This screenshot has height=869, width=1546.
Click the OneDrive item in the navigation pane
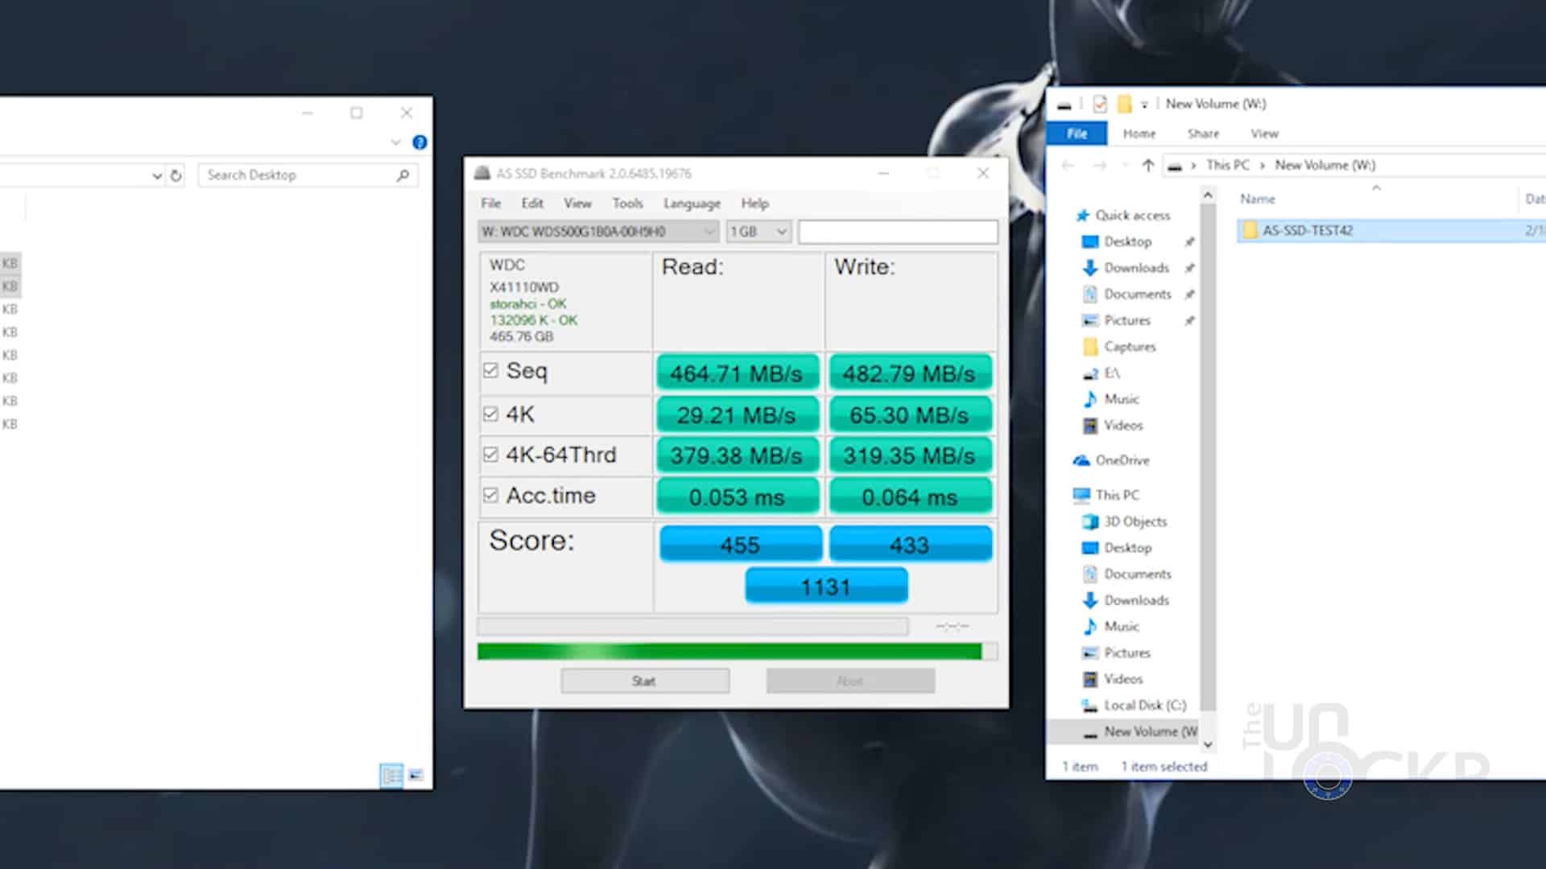click(x=1122, y=459)
